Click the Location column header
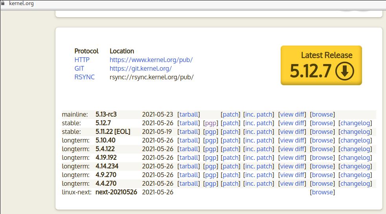Image resolution: width=386 pixels, height=214 pixels. point(122,51)
